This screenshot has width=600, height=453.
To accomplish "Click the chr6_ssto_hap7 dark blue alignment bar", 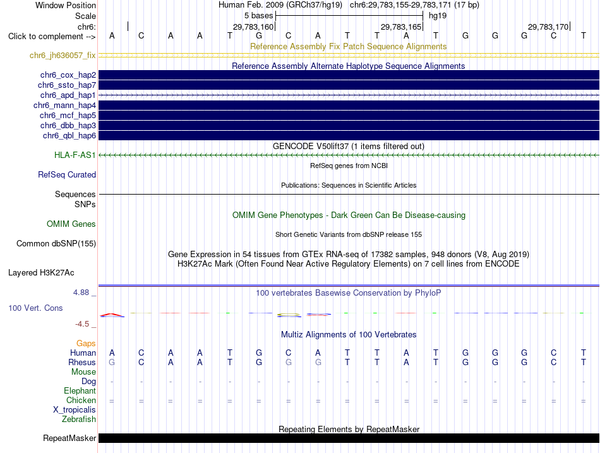I will [349, 85].
